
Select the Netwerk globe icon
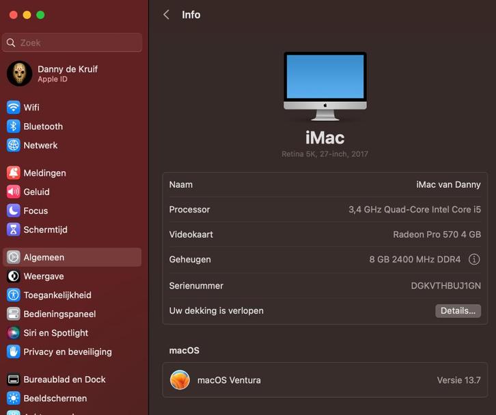(13, 146)
